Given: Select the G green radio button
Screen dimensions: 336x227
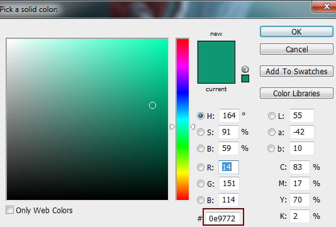Looking at the screenshot, I should (201, 184).
